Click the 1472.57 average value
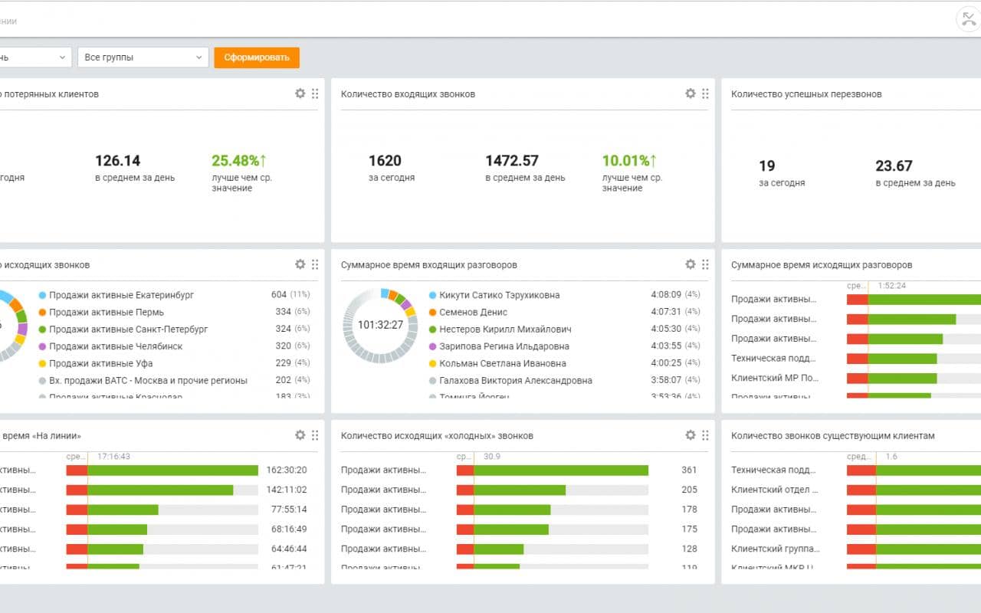This screenshot has width=981, height=613. click(512, 161)
